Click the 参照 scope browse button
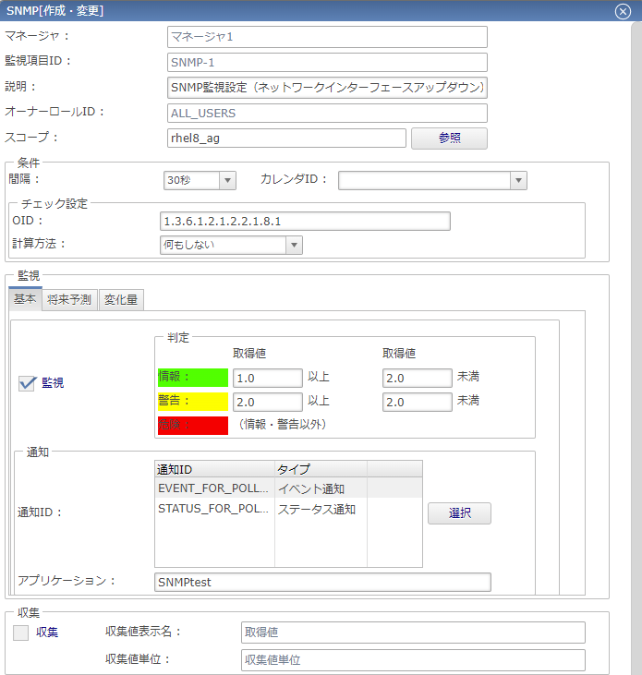 coord(449,139)
